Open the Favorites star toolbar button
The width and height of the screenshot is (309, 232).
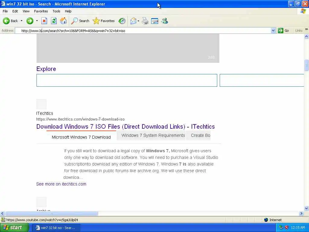(x=104, y=21)
